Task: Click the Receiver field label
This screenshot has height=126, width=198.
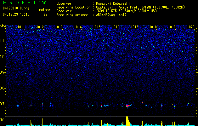Action: click(x=64, y=11)
